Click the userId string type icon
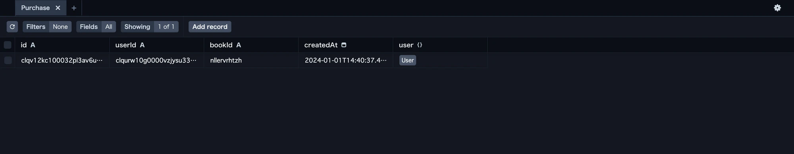Viewport: 794px width, 154px height. point(142,45)
